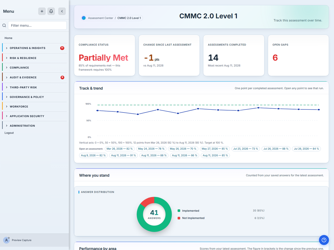The width and height of the screenshot is (334, 250).
Task: Open the notifications bell icon
Action: point(51,11)
